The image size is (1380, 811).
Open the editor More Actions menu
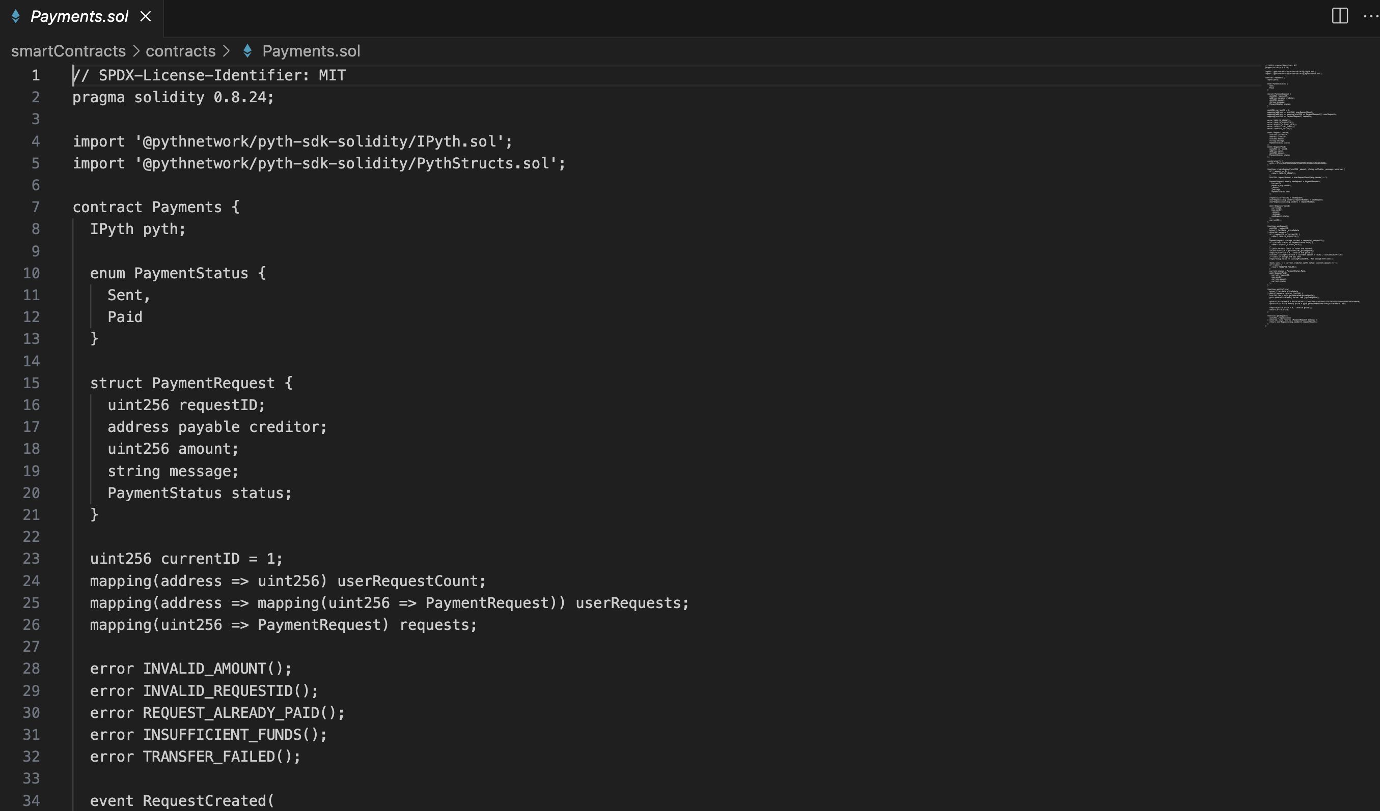pyautogui.click(x=1370, y=16)
